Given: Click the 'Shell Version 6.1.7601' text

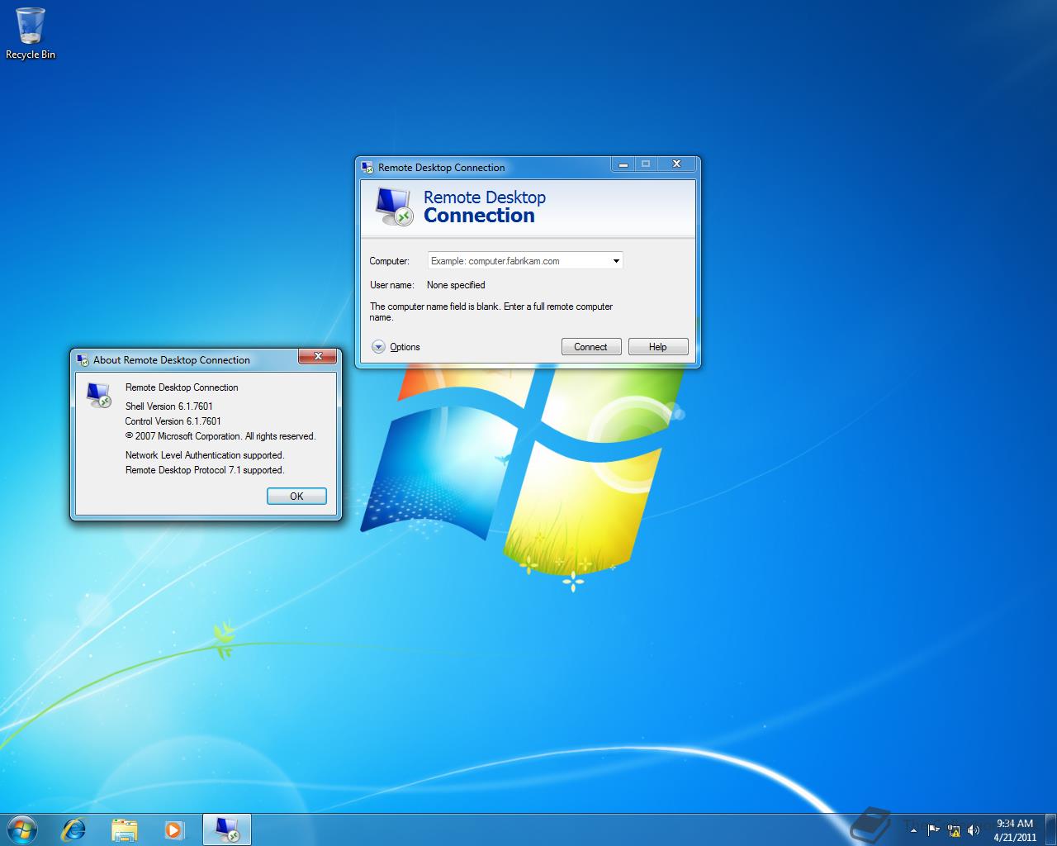Looking at the screenshot, I should tap(169, 406).
